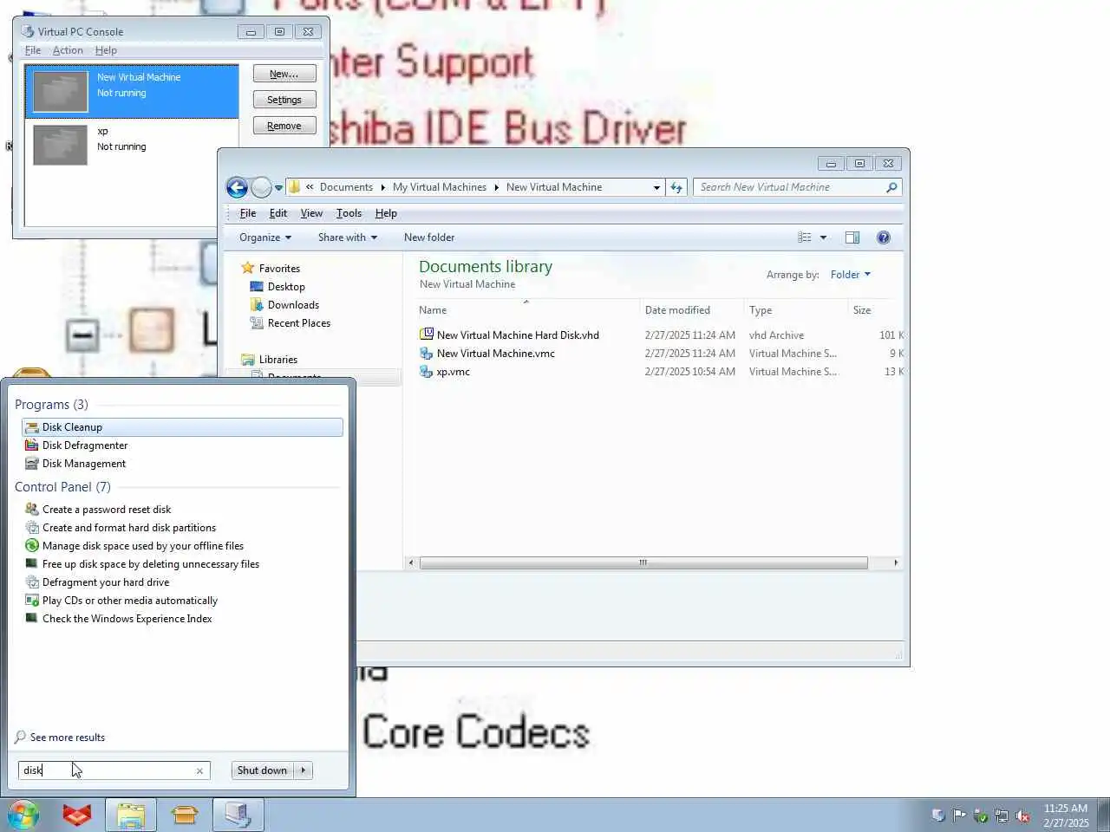Open the box package taskbar icon
1110x832 pixels.
point(185,816)
